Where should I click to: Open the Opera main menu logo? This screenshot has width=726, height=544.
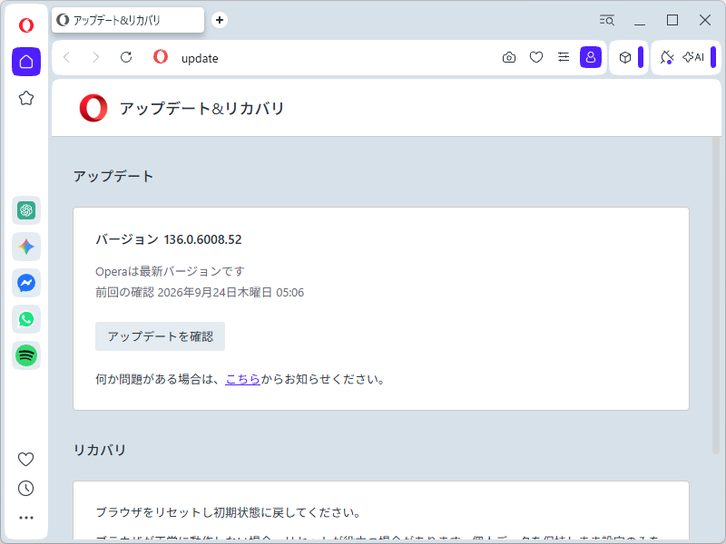26,25
